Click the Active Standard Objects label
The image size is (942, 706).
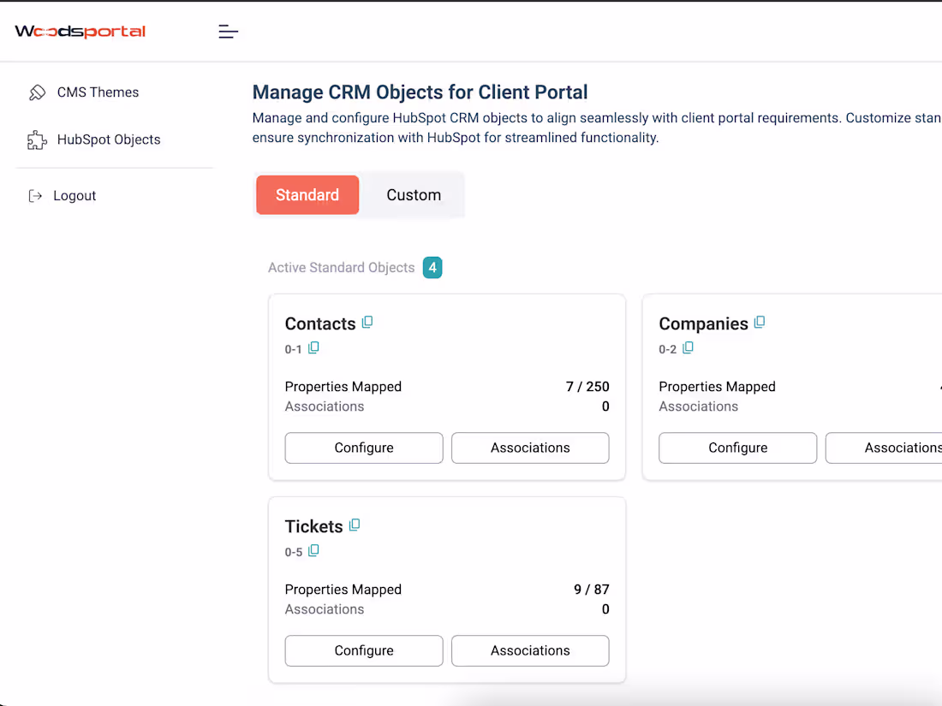tap(341, 268)
